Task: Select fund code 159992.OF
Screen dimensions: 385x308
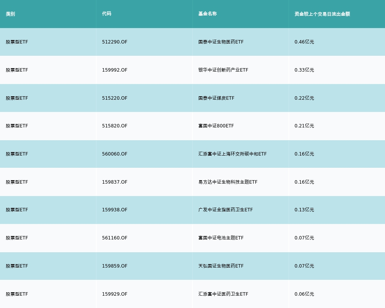Action: click(115, 70)
